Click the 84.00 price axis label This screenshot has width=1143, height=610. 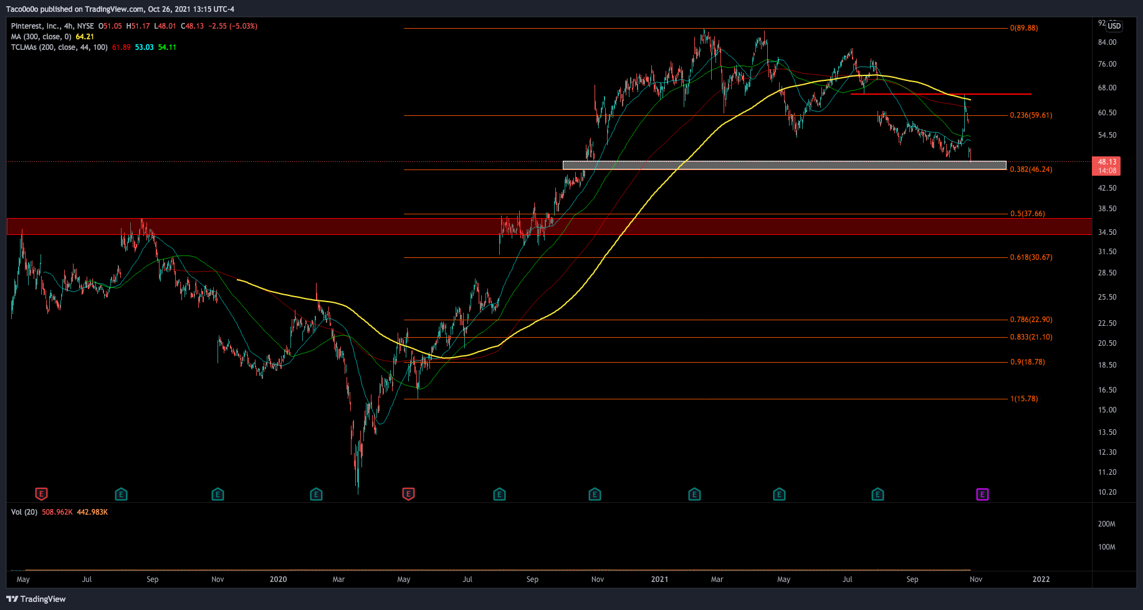click(1107, 42)
